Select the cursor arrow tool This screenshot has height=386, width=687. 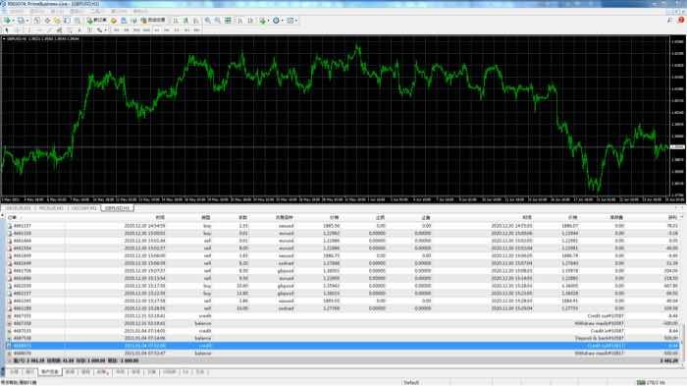7,30
